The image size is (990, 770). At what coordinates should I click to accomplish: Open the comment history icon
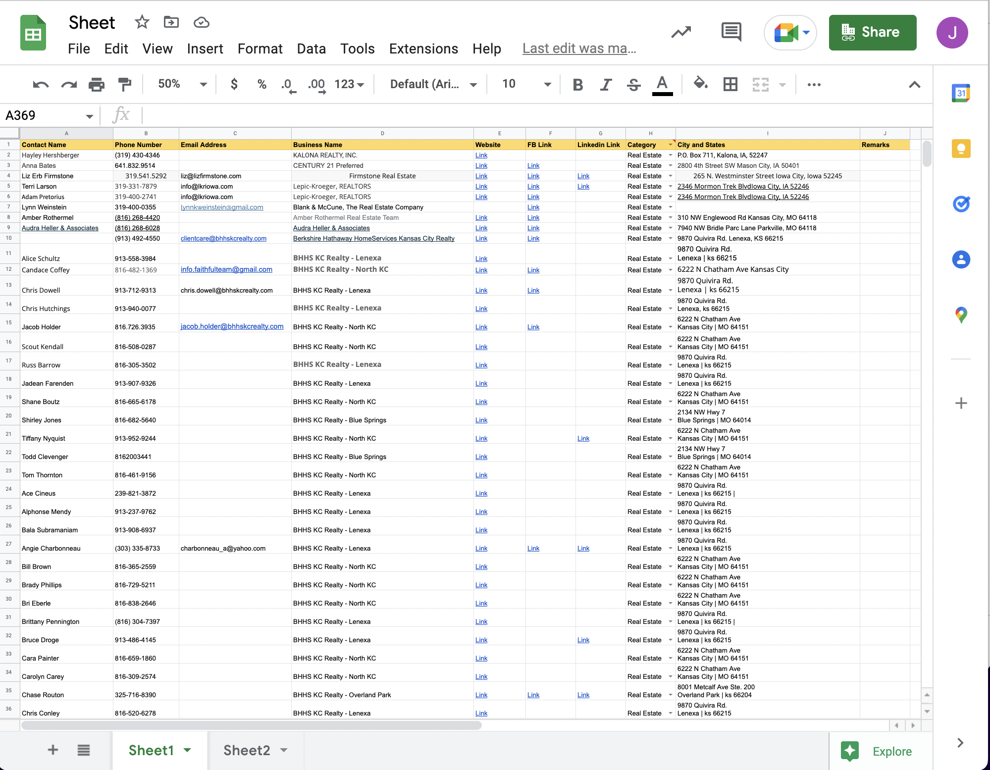(731, 33)
